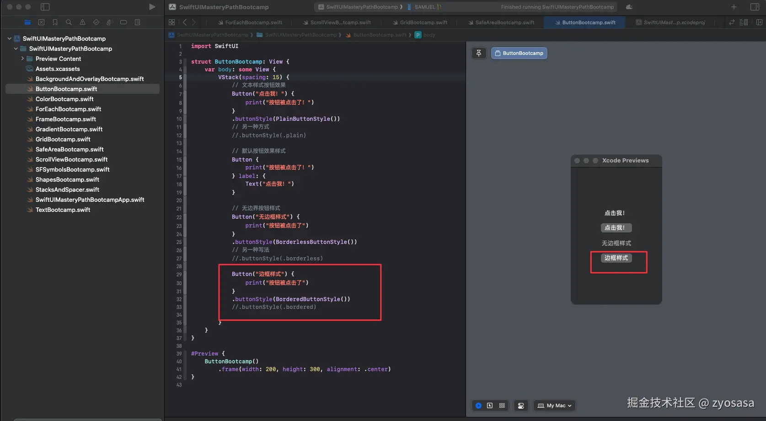This screenshot has height=421, width=766.
Task: Open the Source Control navigator
Action: pos(41,22)
